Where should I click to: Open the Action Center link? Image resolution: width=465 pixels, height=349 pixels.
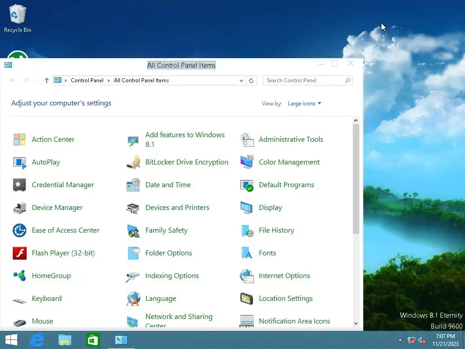(53, 140)
